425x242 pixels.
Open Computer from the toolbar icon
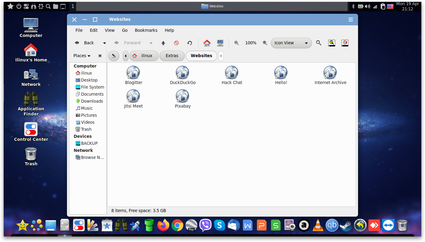click(x=220, y=43)
